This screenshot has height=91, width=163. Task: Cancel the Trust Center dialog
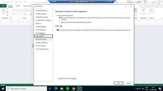[128, 83]
